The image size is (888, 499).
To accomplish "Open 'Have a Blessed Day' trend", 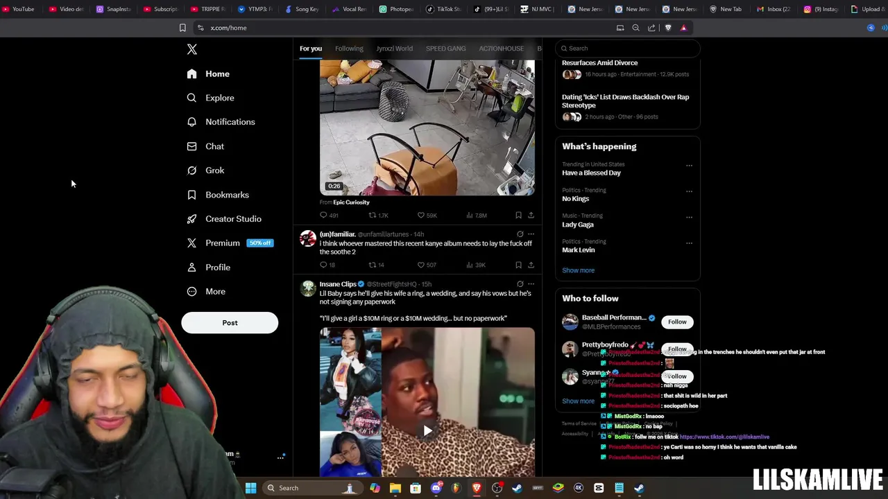I will (x=591, y=173).
